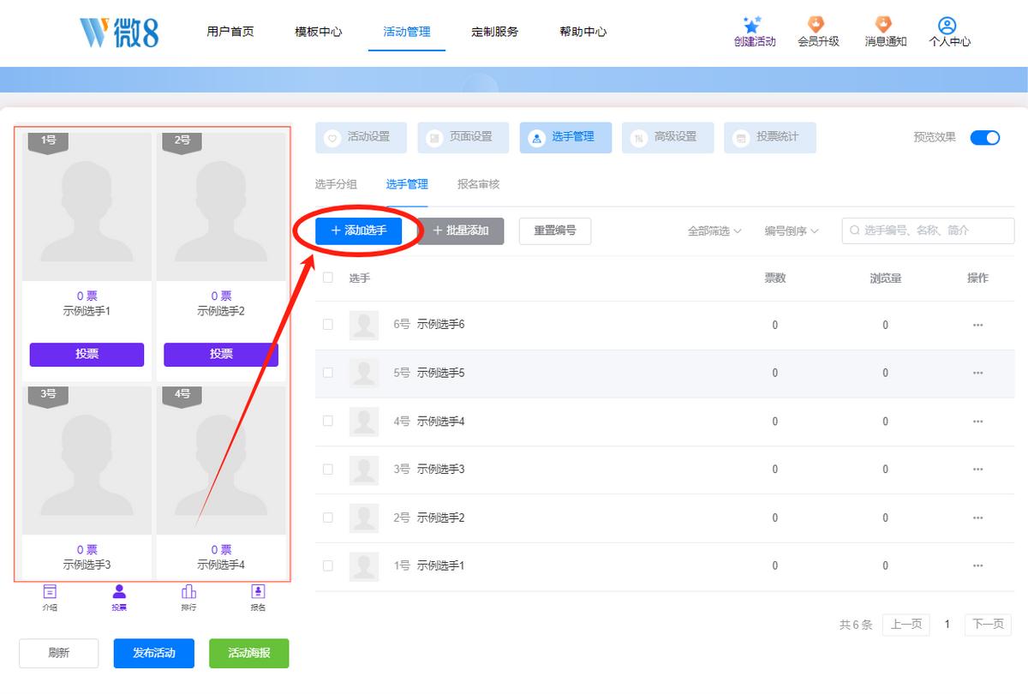This screenshot has width=1028, height=694.
Task: Expand the 全部筛选 filter dropdown
Action: click(x=714, y=230)
